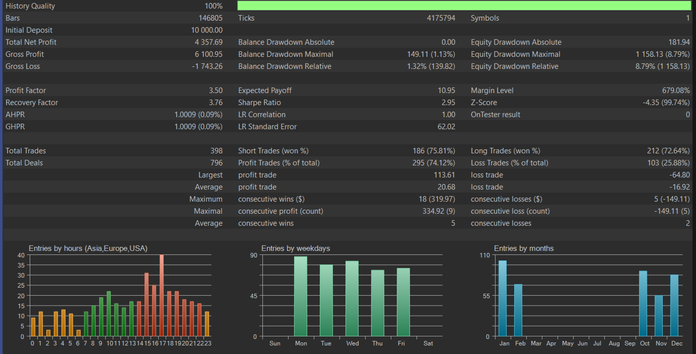Screen dimensions: 696x354
Task: Select the Z-Score value -4.35 (99.74%)
Action: click(x=666, y=103)
